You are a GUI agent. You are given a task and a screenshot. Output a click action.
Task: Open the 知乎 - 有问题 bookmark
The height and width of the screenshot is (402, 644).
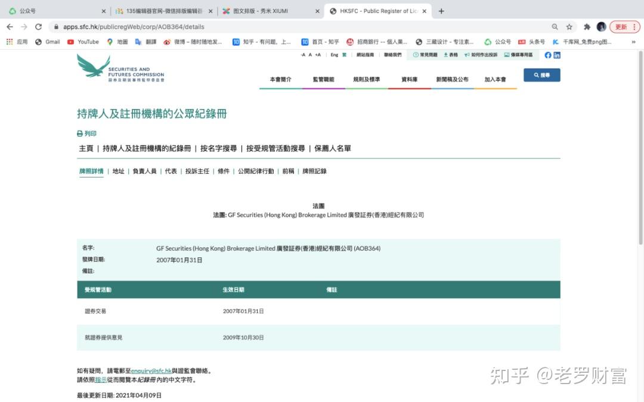coord(262,42)
